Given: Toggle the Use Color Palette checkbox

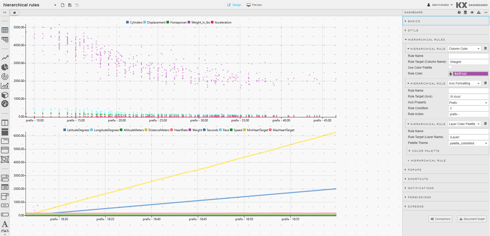Looking at the screenshot, I should pos(450,67).
